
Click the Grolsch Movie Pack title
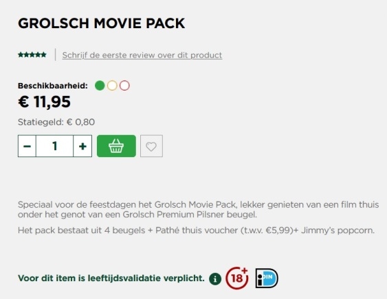click(102, 23)
